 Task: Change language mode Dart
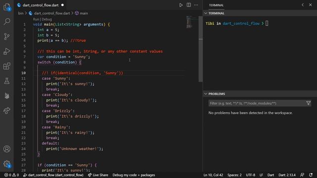(271, 175)
